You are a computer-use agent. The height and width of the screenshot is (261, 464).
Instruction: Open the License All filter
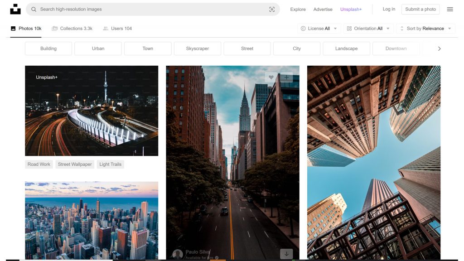click(x=319, y=28)
